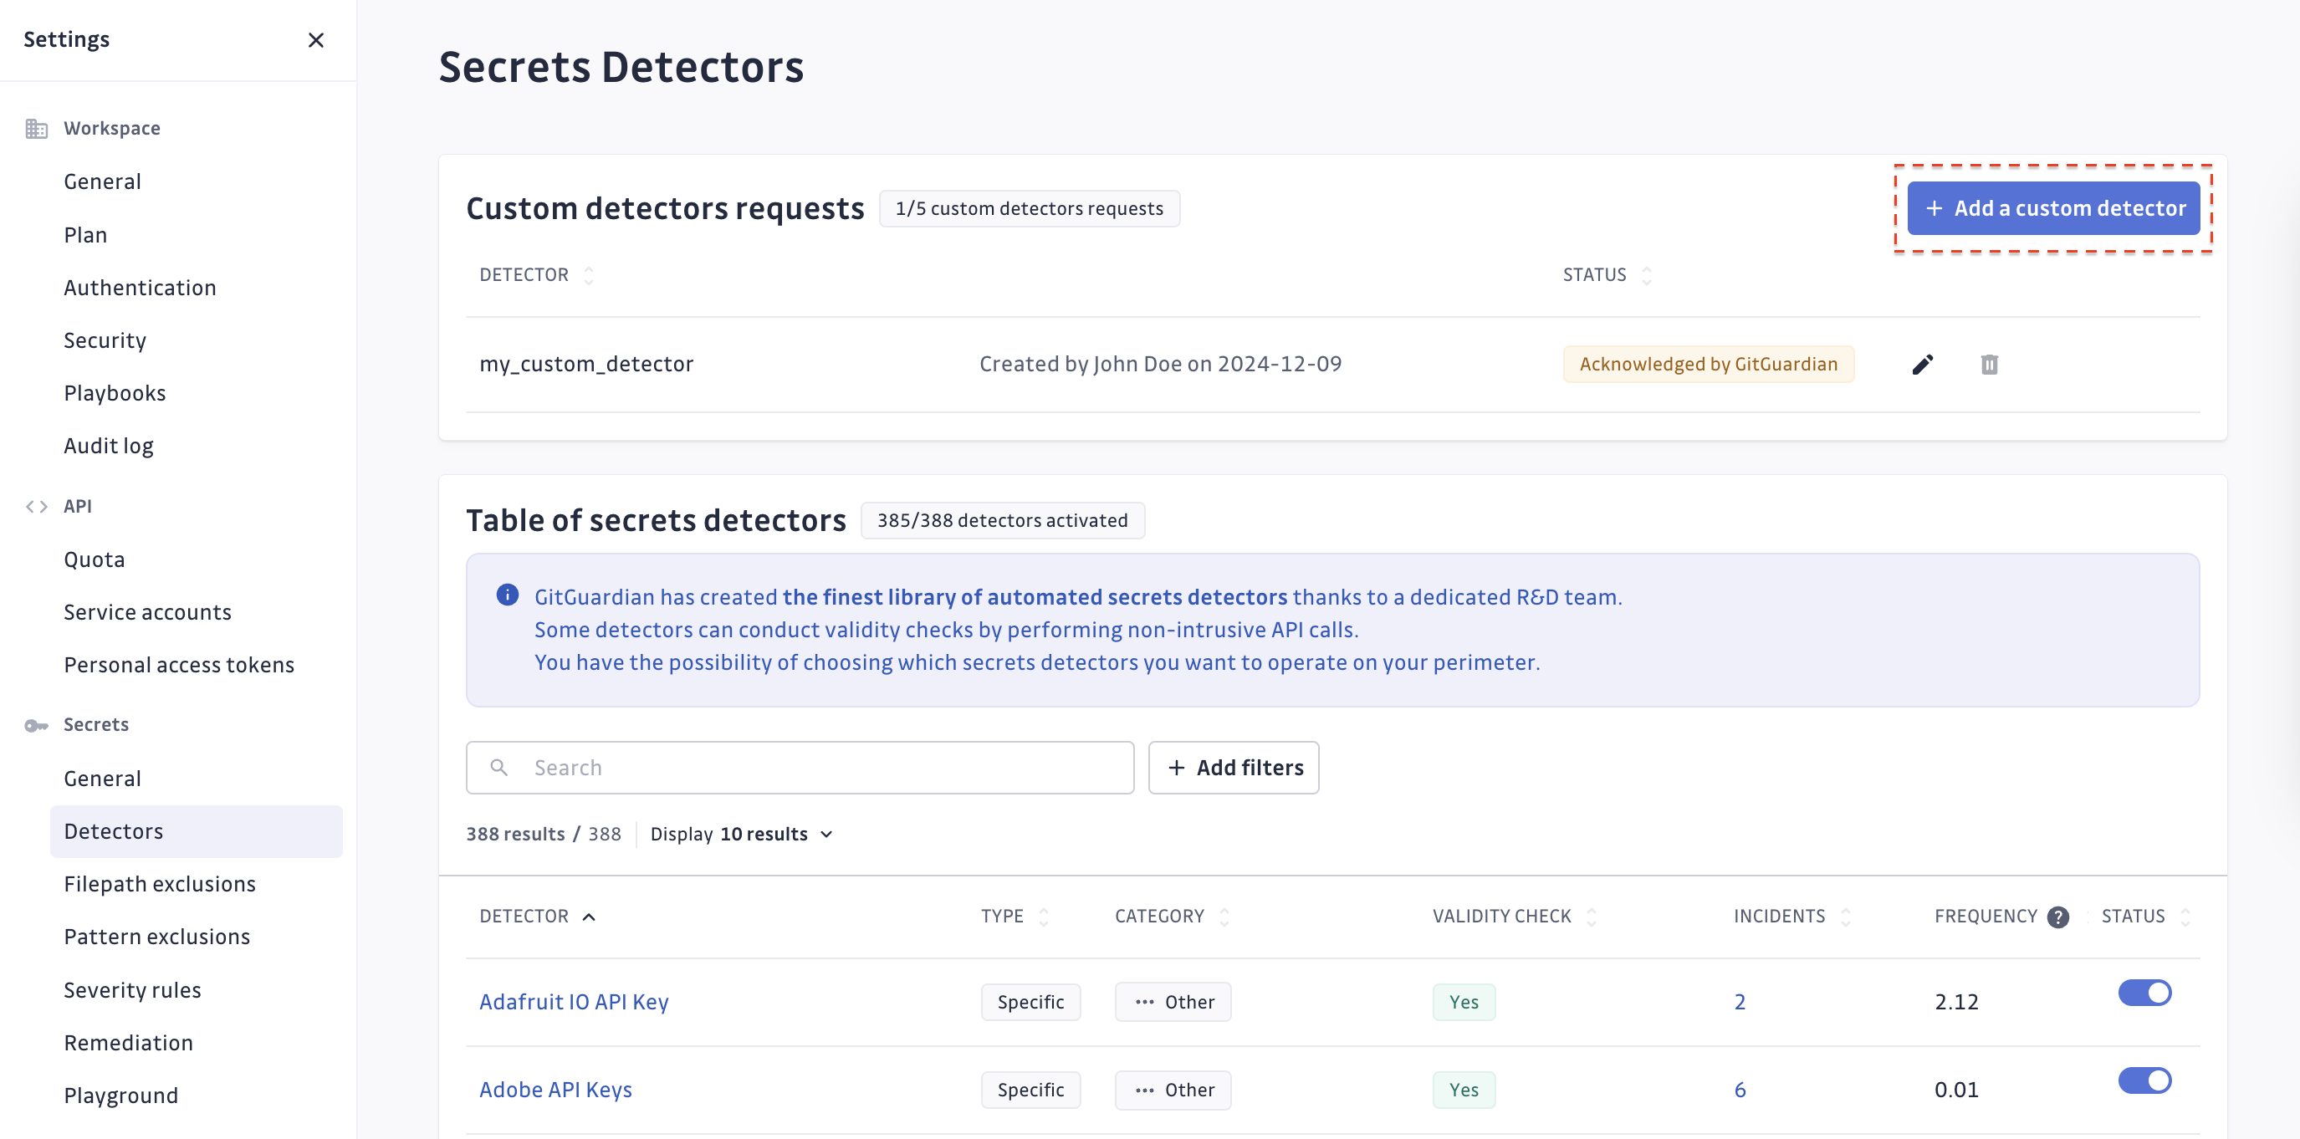Image resolution: width=2300 pixels, height=1139 pixels.
Task: Click the Add filters button
Action: click(1233, 768)
